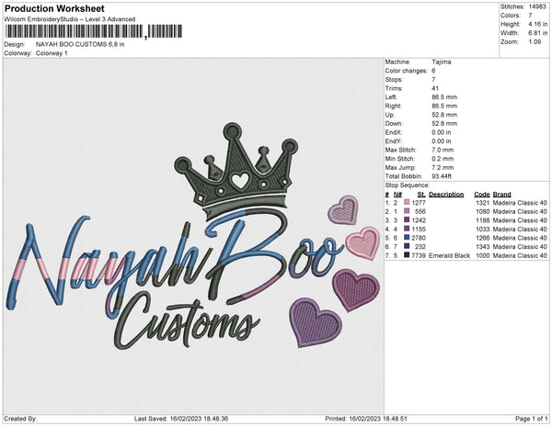Image resolution: width=552 pixels, height=426 pixels.
Task: Click Max Jump value 7.2 mm
Action: click(x=443, y=167)
